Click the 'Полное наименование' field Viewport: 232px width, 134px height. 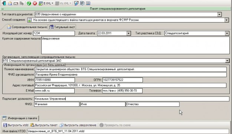(131, 69)
